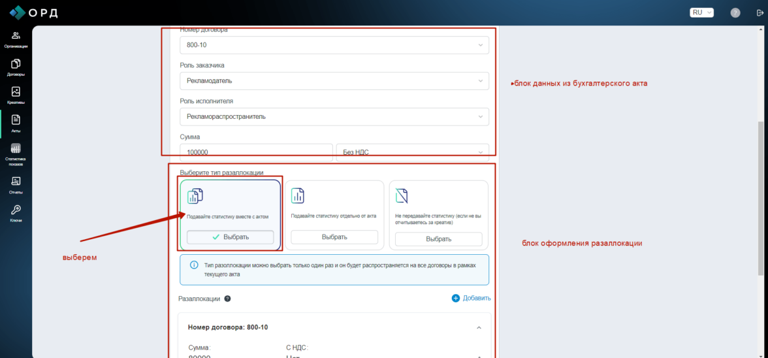Click the 'Выберите тип разаллокации' label
The image size is (768, 358).
[x=222, y=172]
